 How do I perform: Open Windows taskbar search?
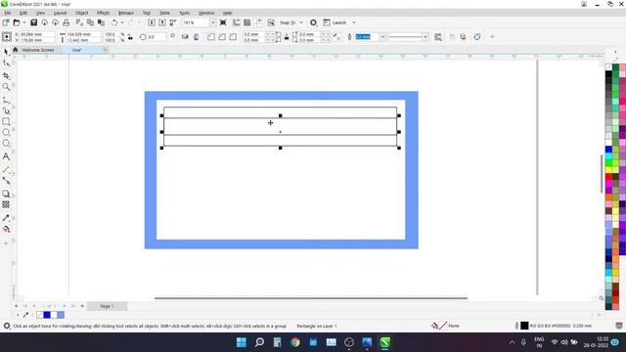259,342
